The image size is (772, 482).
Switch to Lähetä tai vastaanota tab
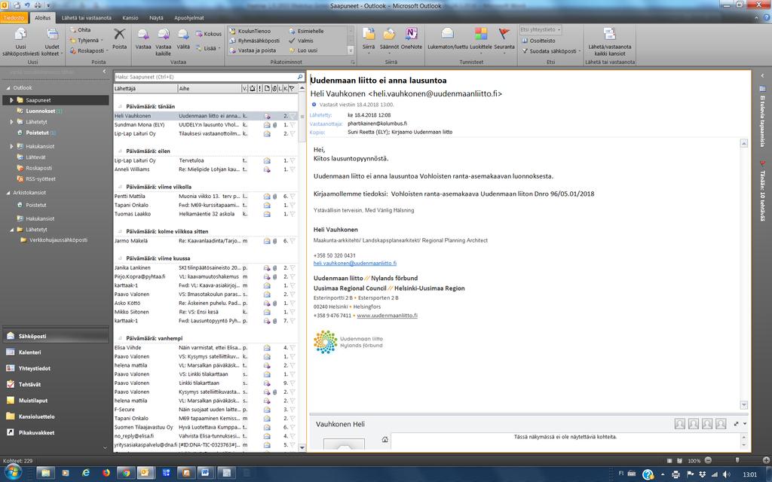87,18
